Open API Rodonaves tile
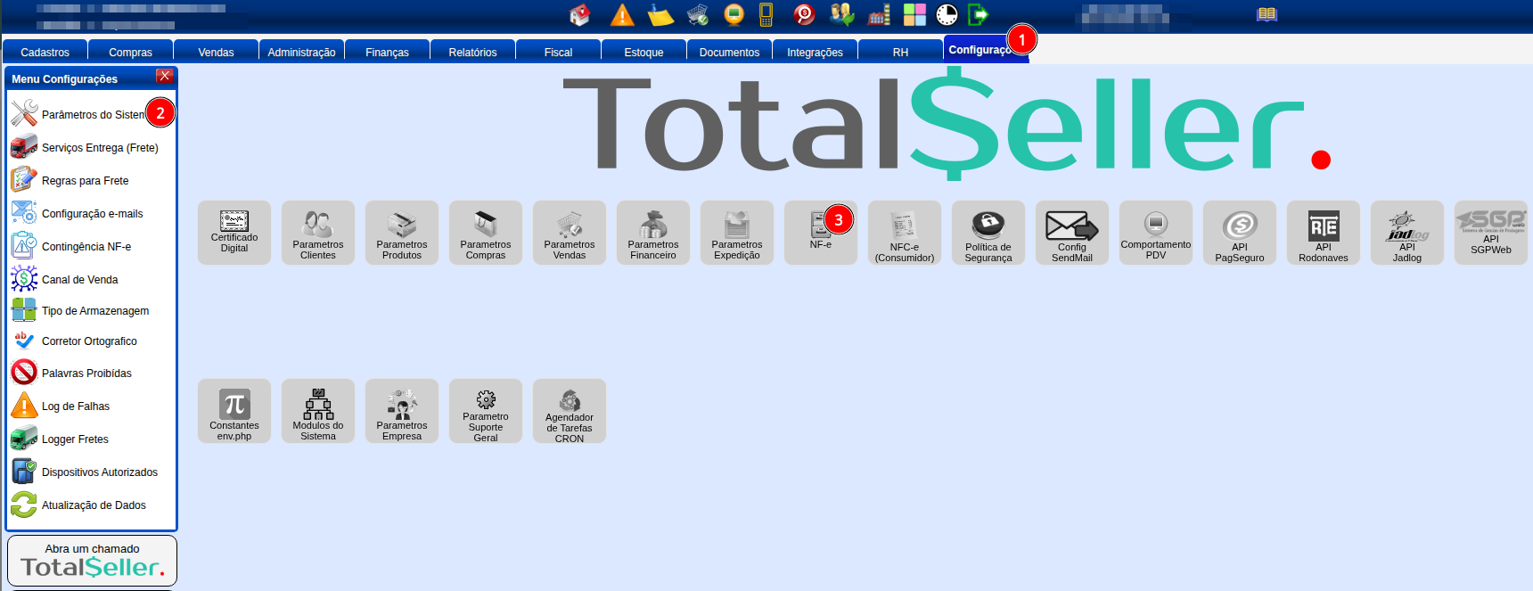The image size is (1533, 591). 1324,233
